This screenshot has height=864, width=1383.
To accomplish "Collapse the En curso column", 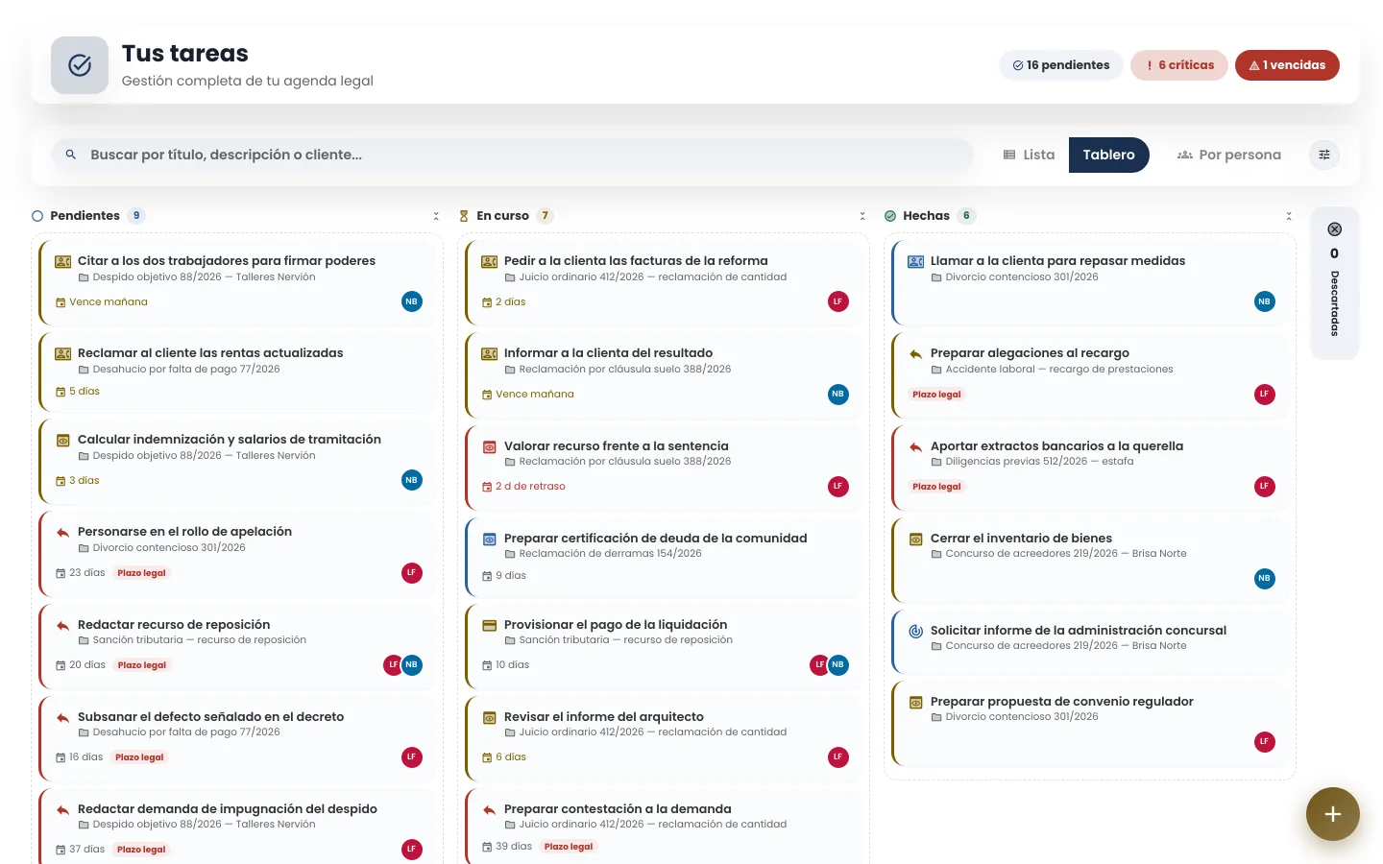I will 862,216.
